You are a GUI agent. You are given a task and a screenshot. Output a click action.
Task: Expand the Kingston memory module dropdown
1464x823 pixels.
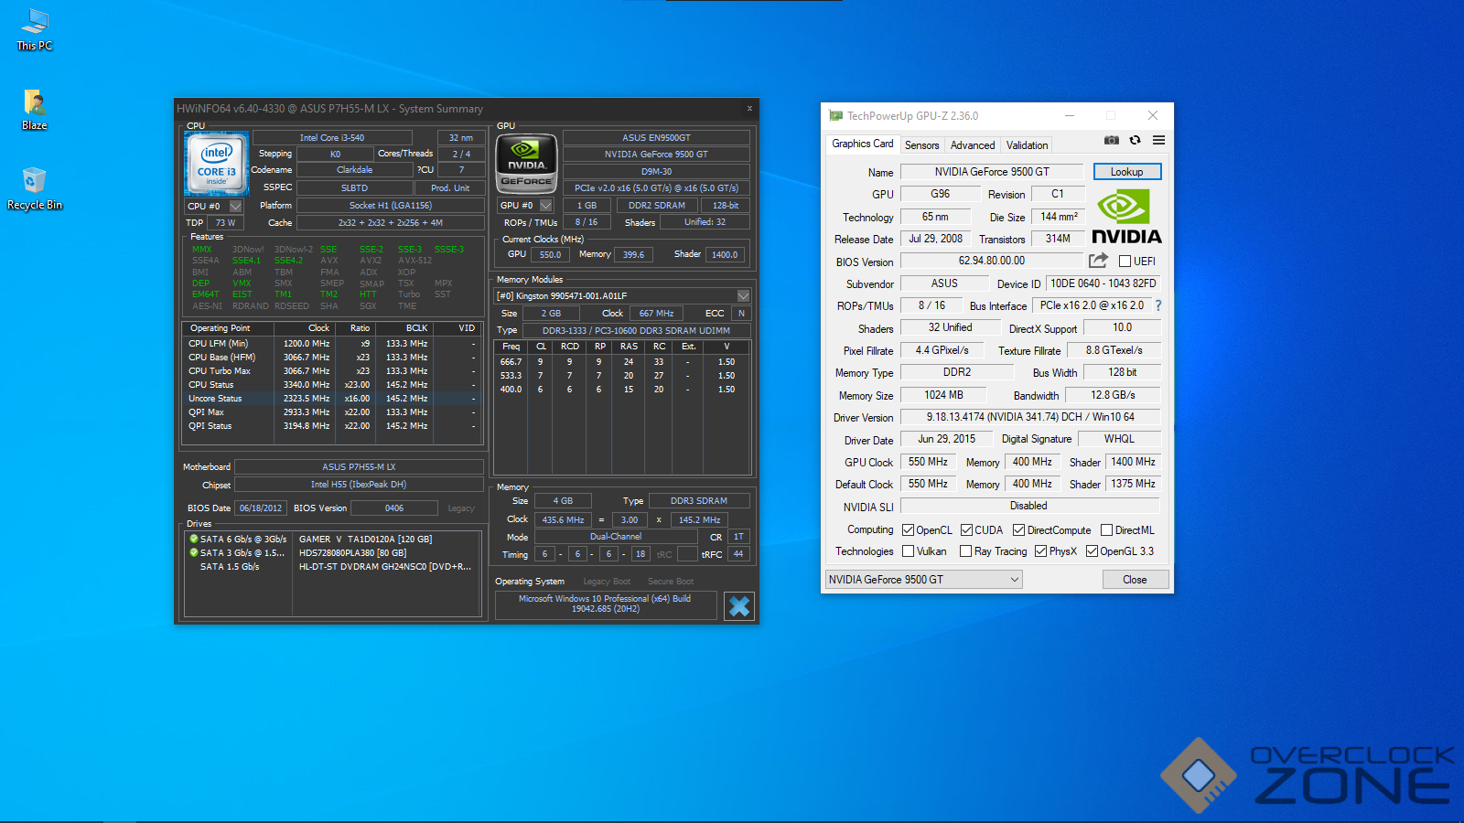click(x=743, y=296)
